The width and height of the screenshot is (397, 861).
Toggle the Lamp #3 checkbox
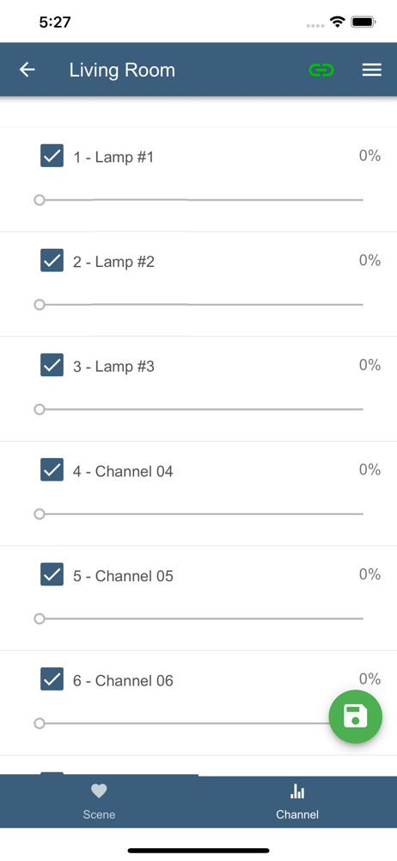point(52,364)
